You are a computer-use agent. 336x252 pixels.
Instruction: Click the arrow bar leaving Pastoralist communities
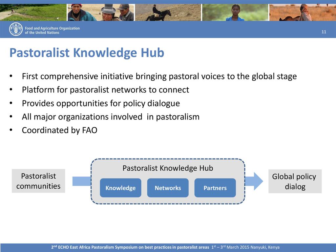click(x=81, y=181)
